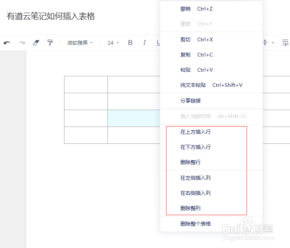Toggle underline formatting
290x248 pixels.
158,43
